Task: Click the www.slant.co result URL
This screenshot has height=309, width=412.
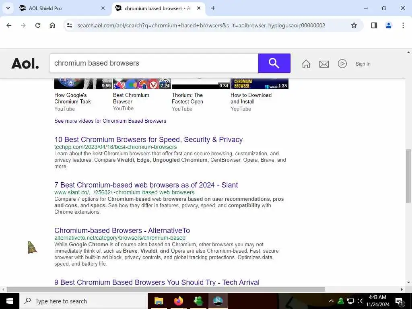Action: pyautogui.click(x=124, y=193)
